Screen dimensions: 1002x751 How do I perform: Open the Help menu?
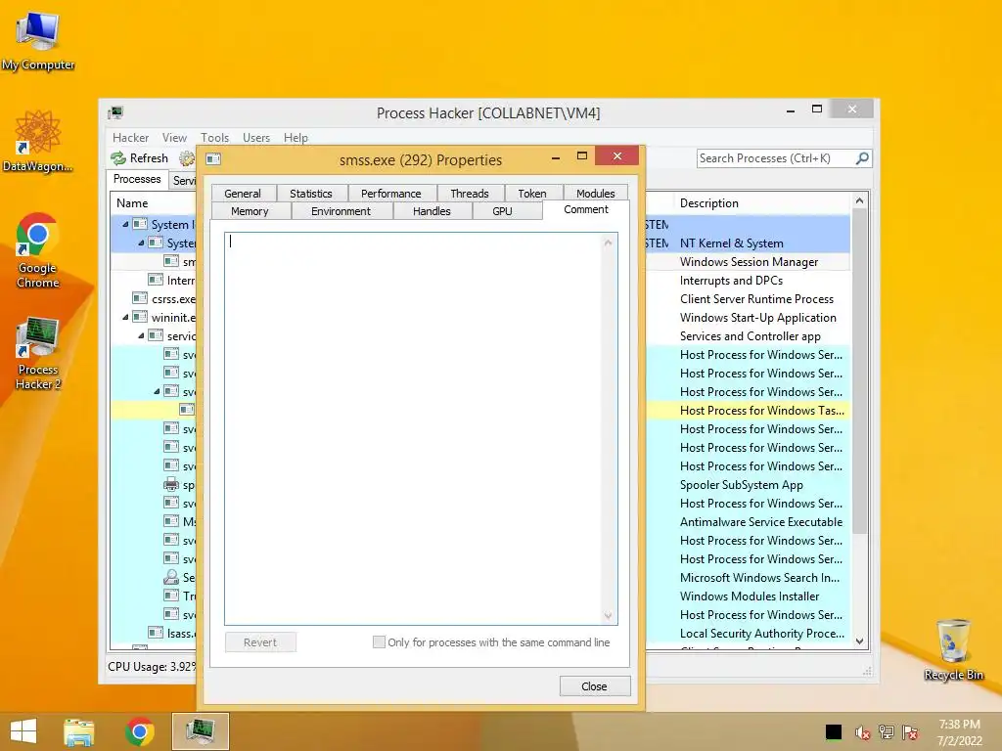tap(296, 138)
